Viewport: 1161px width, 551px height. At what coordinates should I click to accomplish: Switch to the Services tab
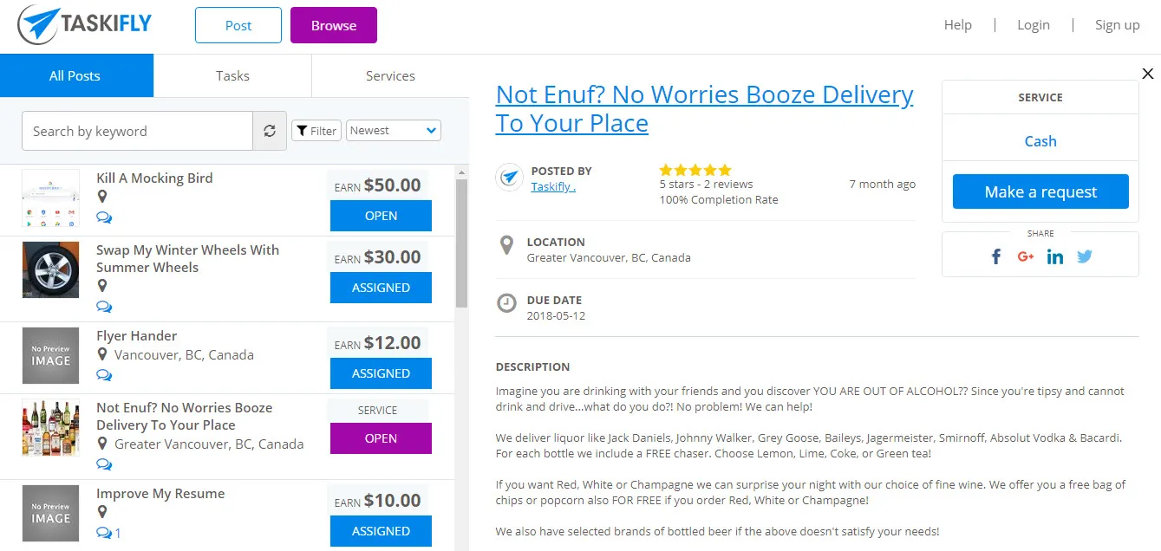(390, 75)
